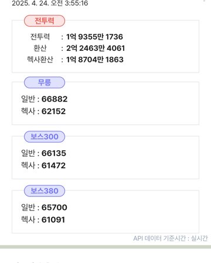211x263 pixels.
Task: Click the red 전투력 badge label
Action: [45, 20]
